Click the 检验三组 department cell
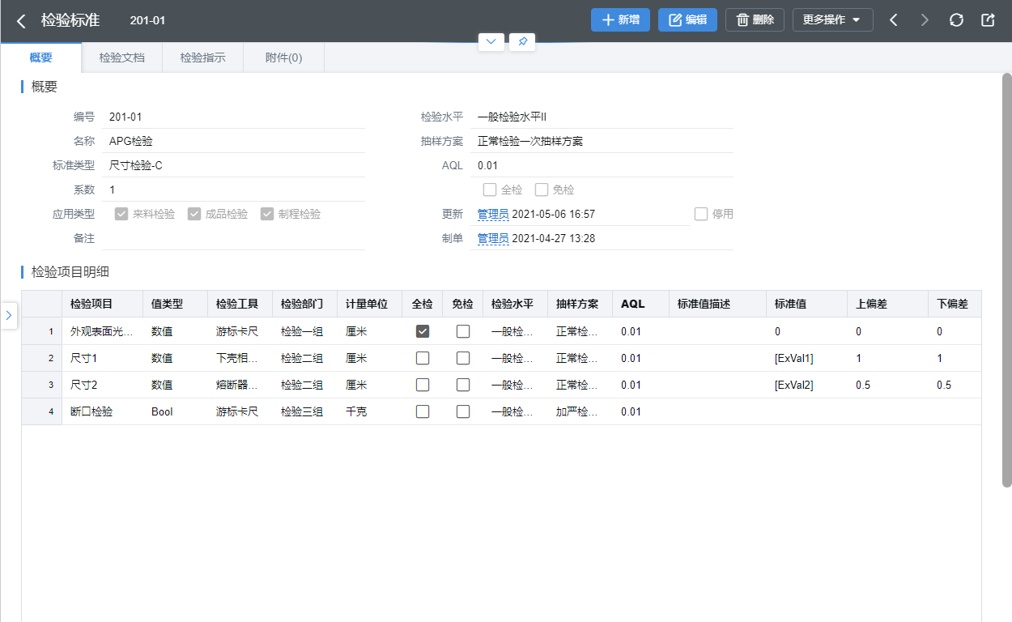Image resolution: width=1012 pixels, height=622 pixels. tap(304, 411)
